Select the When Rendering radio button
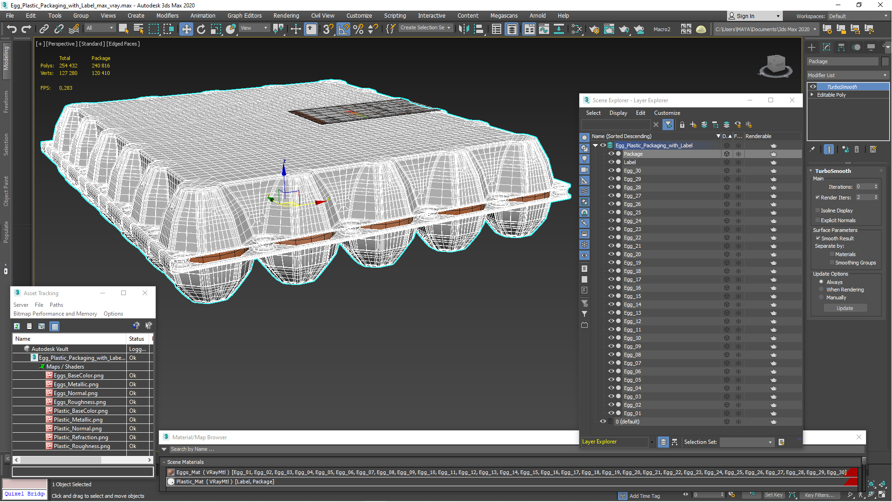892x502 pixels. 821,290
